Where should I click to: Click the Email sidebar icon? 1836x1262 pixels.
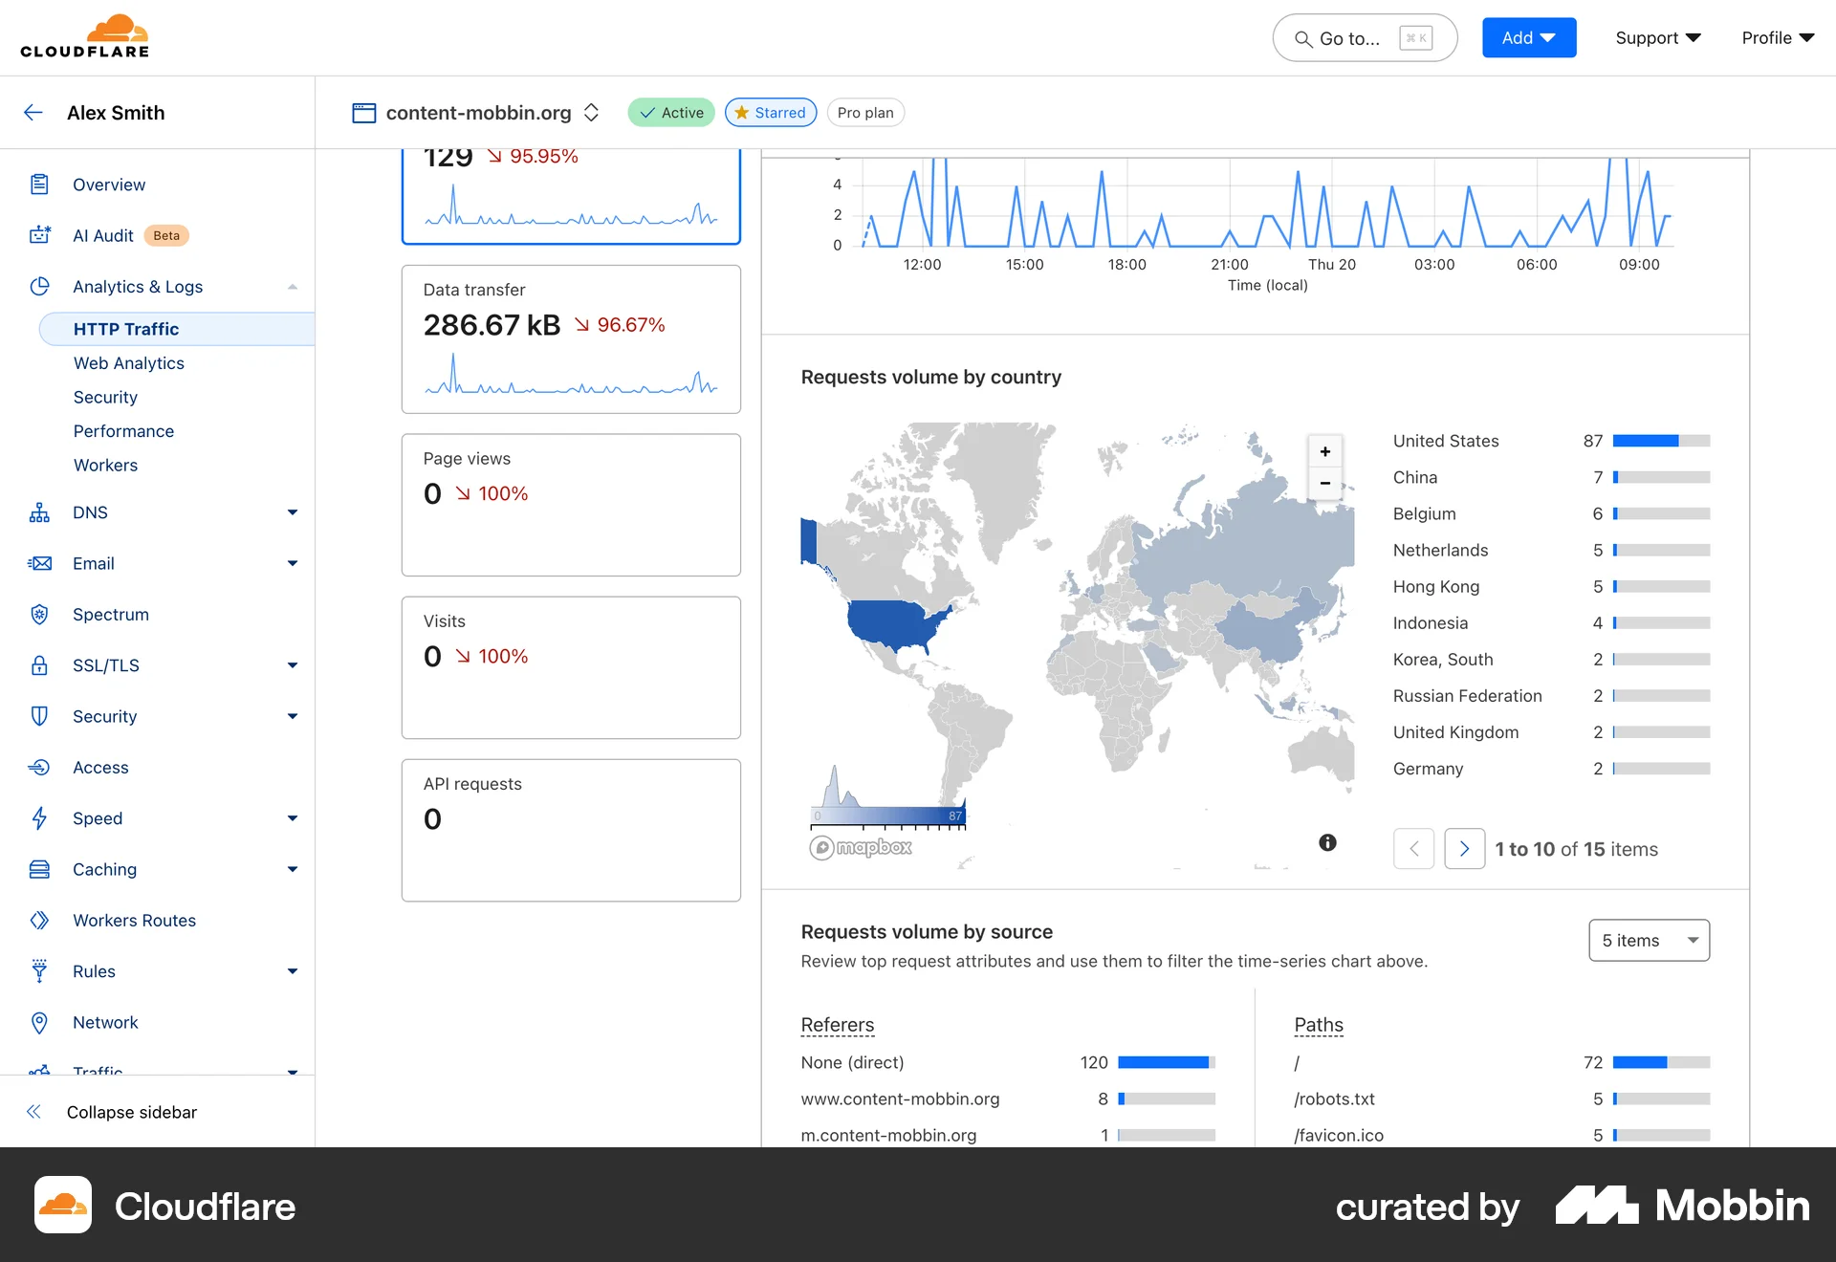[x=39, y=563]
